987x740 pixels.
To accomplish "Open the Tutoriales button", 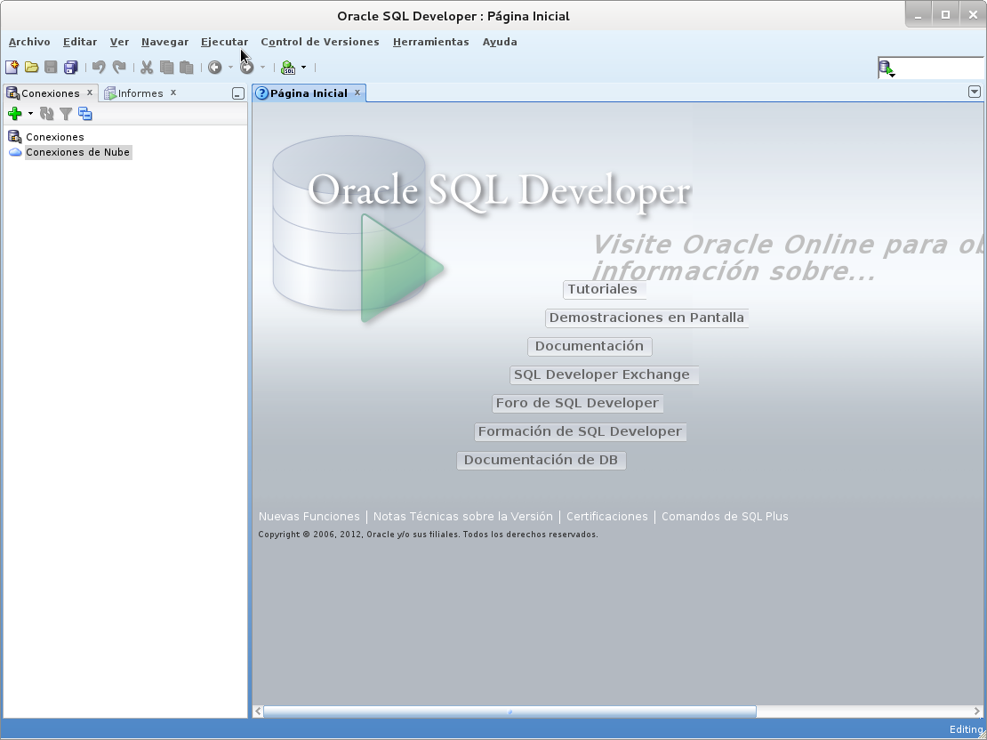I will pos(603,289).
